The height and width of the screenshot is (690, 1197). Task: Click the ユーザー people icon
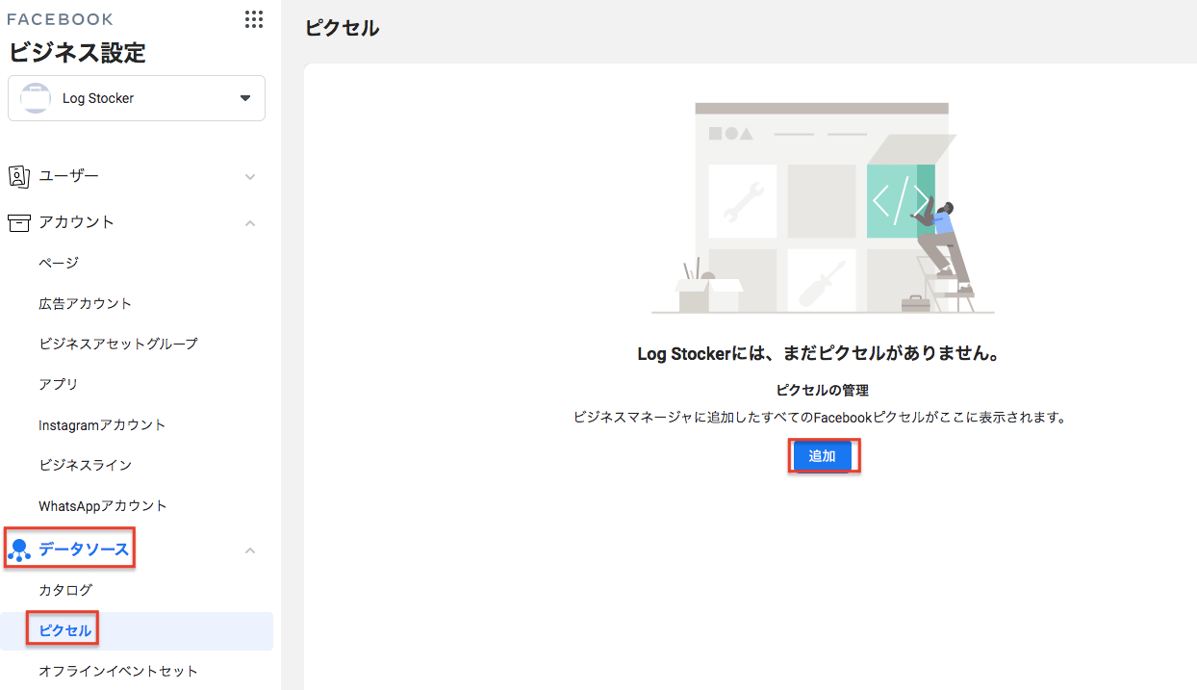coord(19,176)
